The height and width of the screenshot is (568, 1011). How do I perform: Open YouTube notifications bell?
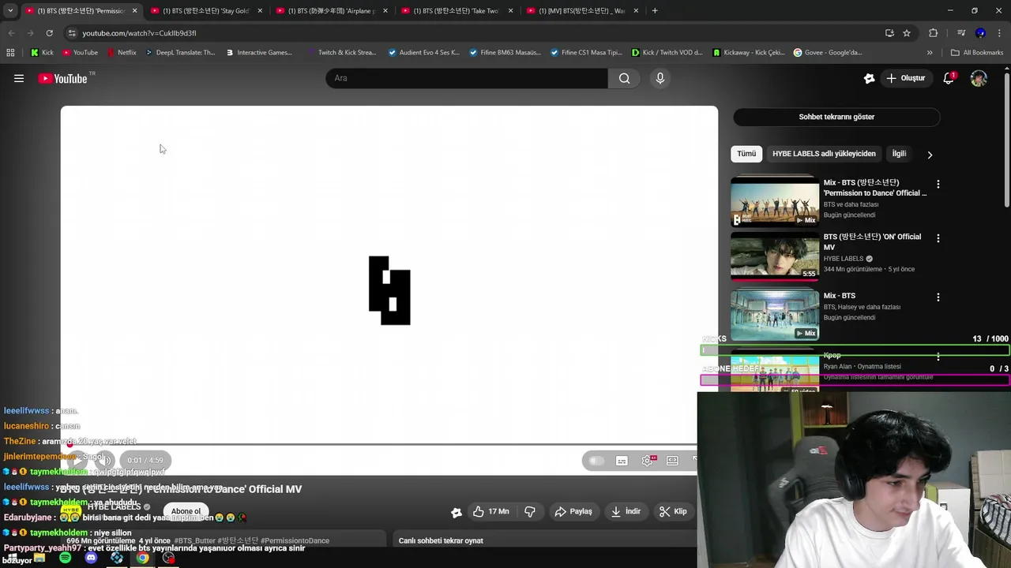pyautogui.click(x=949, y=78)
